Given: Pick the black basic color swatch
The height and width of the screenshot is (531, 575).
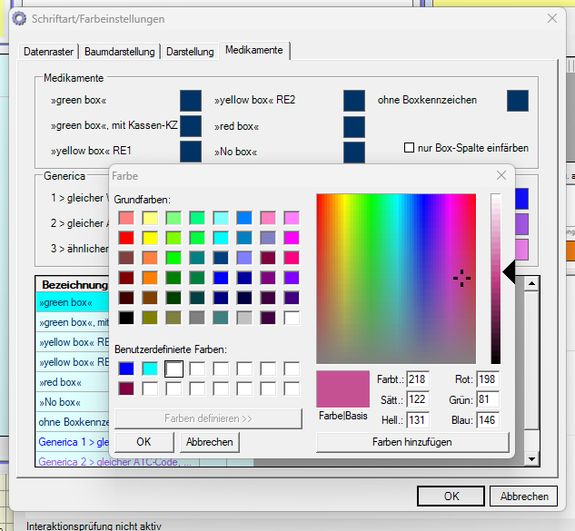Looking at the screenshot, I should (126, 318).
